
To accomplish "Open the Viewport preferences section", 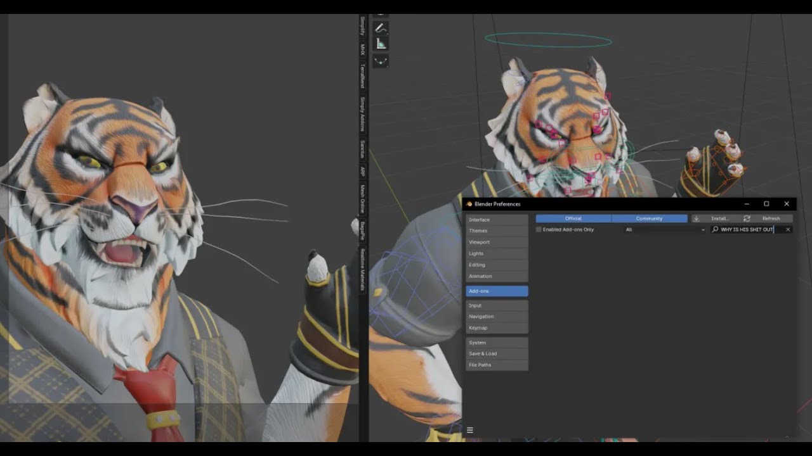I will point(497,242).
